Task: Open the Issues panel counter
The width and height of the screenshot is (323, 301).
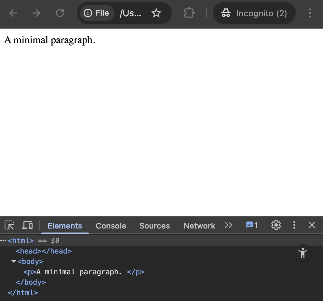Action: (251, 225)
